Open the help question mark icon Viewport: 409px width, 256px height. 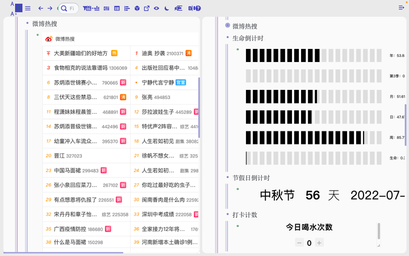198,9
